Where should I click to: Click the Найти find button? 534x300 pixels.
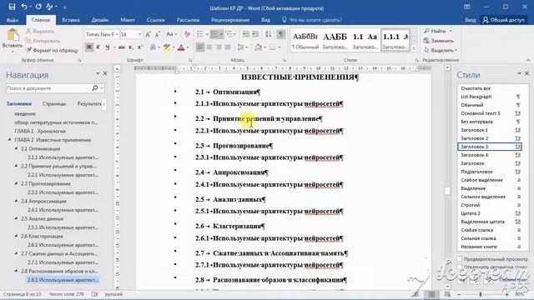[438, 31]
